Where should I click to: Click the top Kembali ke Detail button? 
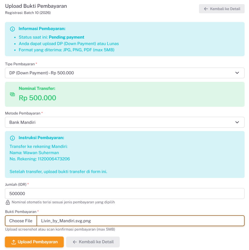[x=222, y=9]
